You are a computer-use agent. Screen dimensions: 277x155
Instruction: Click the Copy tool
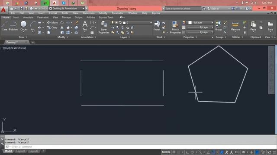pos(52,28)
